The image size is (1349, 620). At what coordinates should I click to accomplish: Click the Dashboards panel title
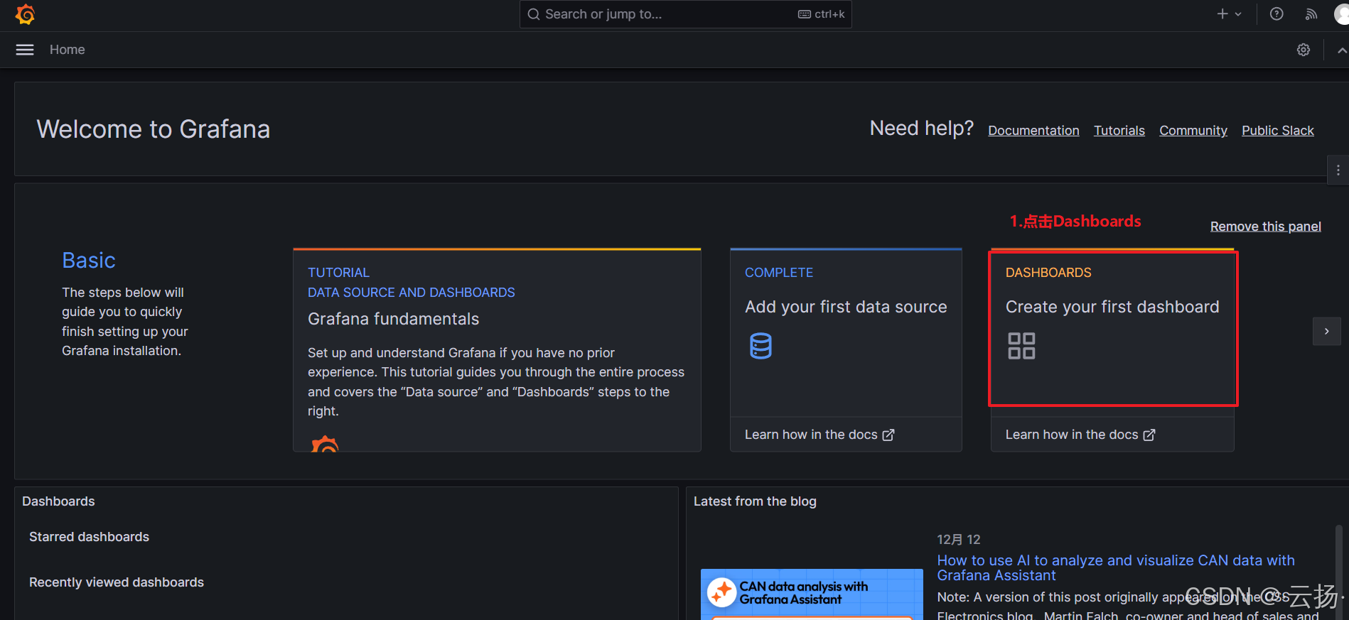pyautogui.click(x=58, y=501)
